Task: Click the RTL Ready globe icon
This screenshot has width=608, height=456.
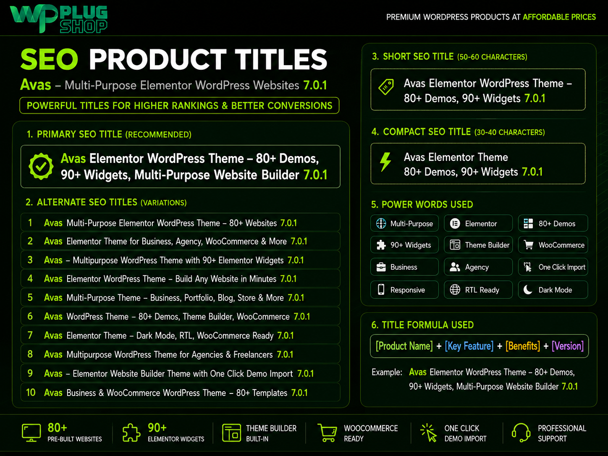Action: point(455,290)
